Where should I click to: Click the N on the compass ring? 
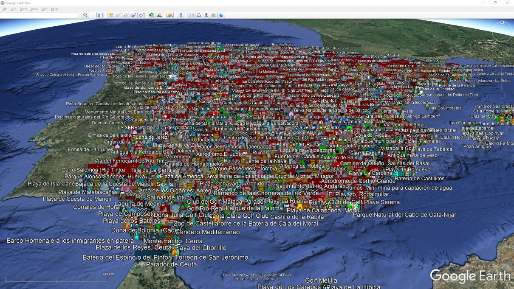point(502,22)
